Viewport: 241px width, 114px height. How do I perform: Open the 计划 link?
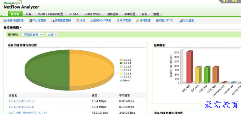82,20
